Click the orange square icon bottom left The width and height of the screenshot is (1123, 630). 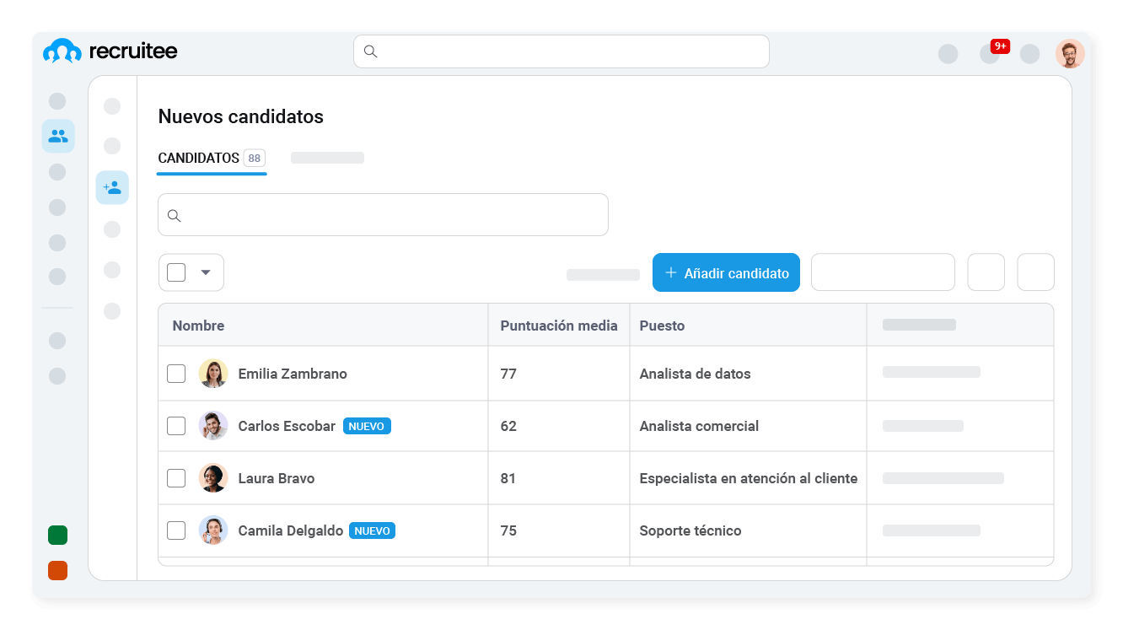click(57, 570)
